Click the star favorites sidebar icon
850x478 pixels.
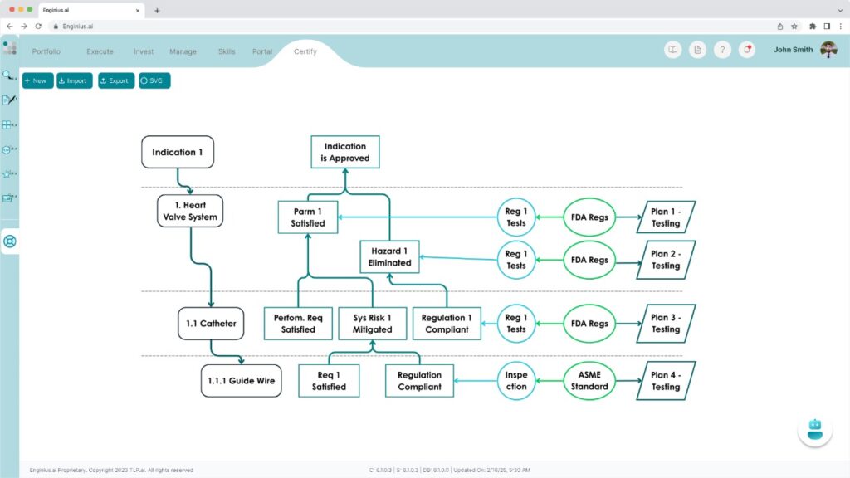[x=9, y=174]
